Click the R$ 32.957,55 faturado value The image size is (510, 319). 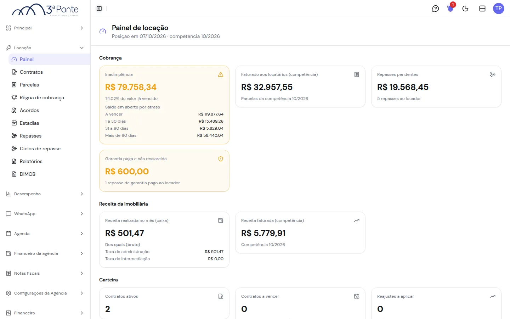(x=267, y=87)
